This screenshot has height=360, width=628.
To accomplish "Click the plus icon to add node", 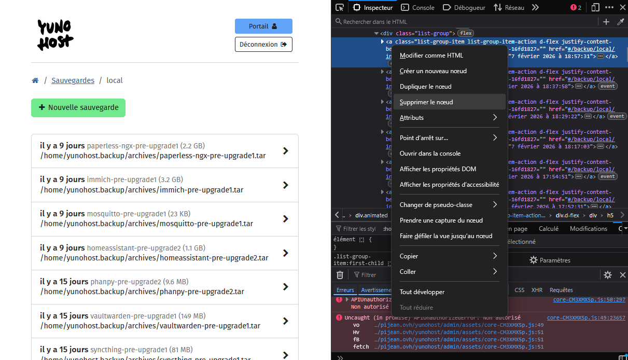I will pos(606,22).
